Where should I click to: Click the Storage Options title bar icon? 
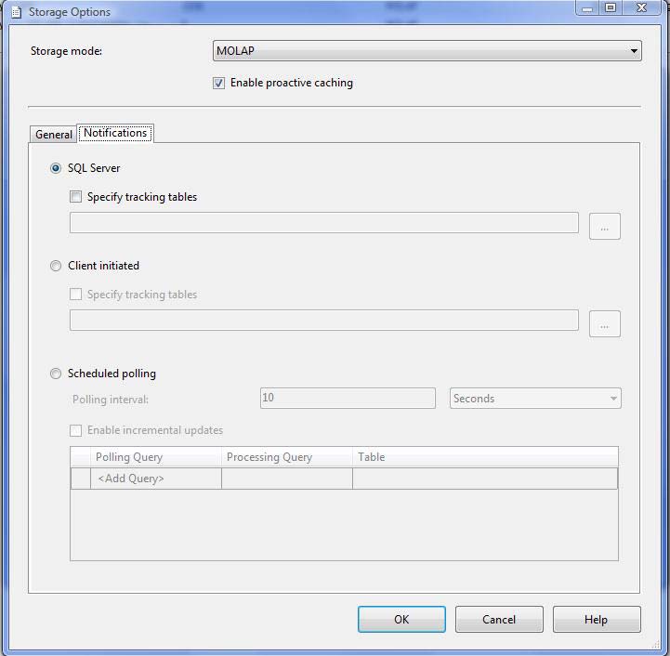(x=16, y=12)
